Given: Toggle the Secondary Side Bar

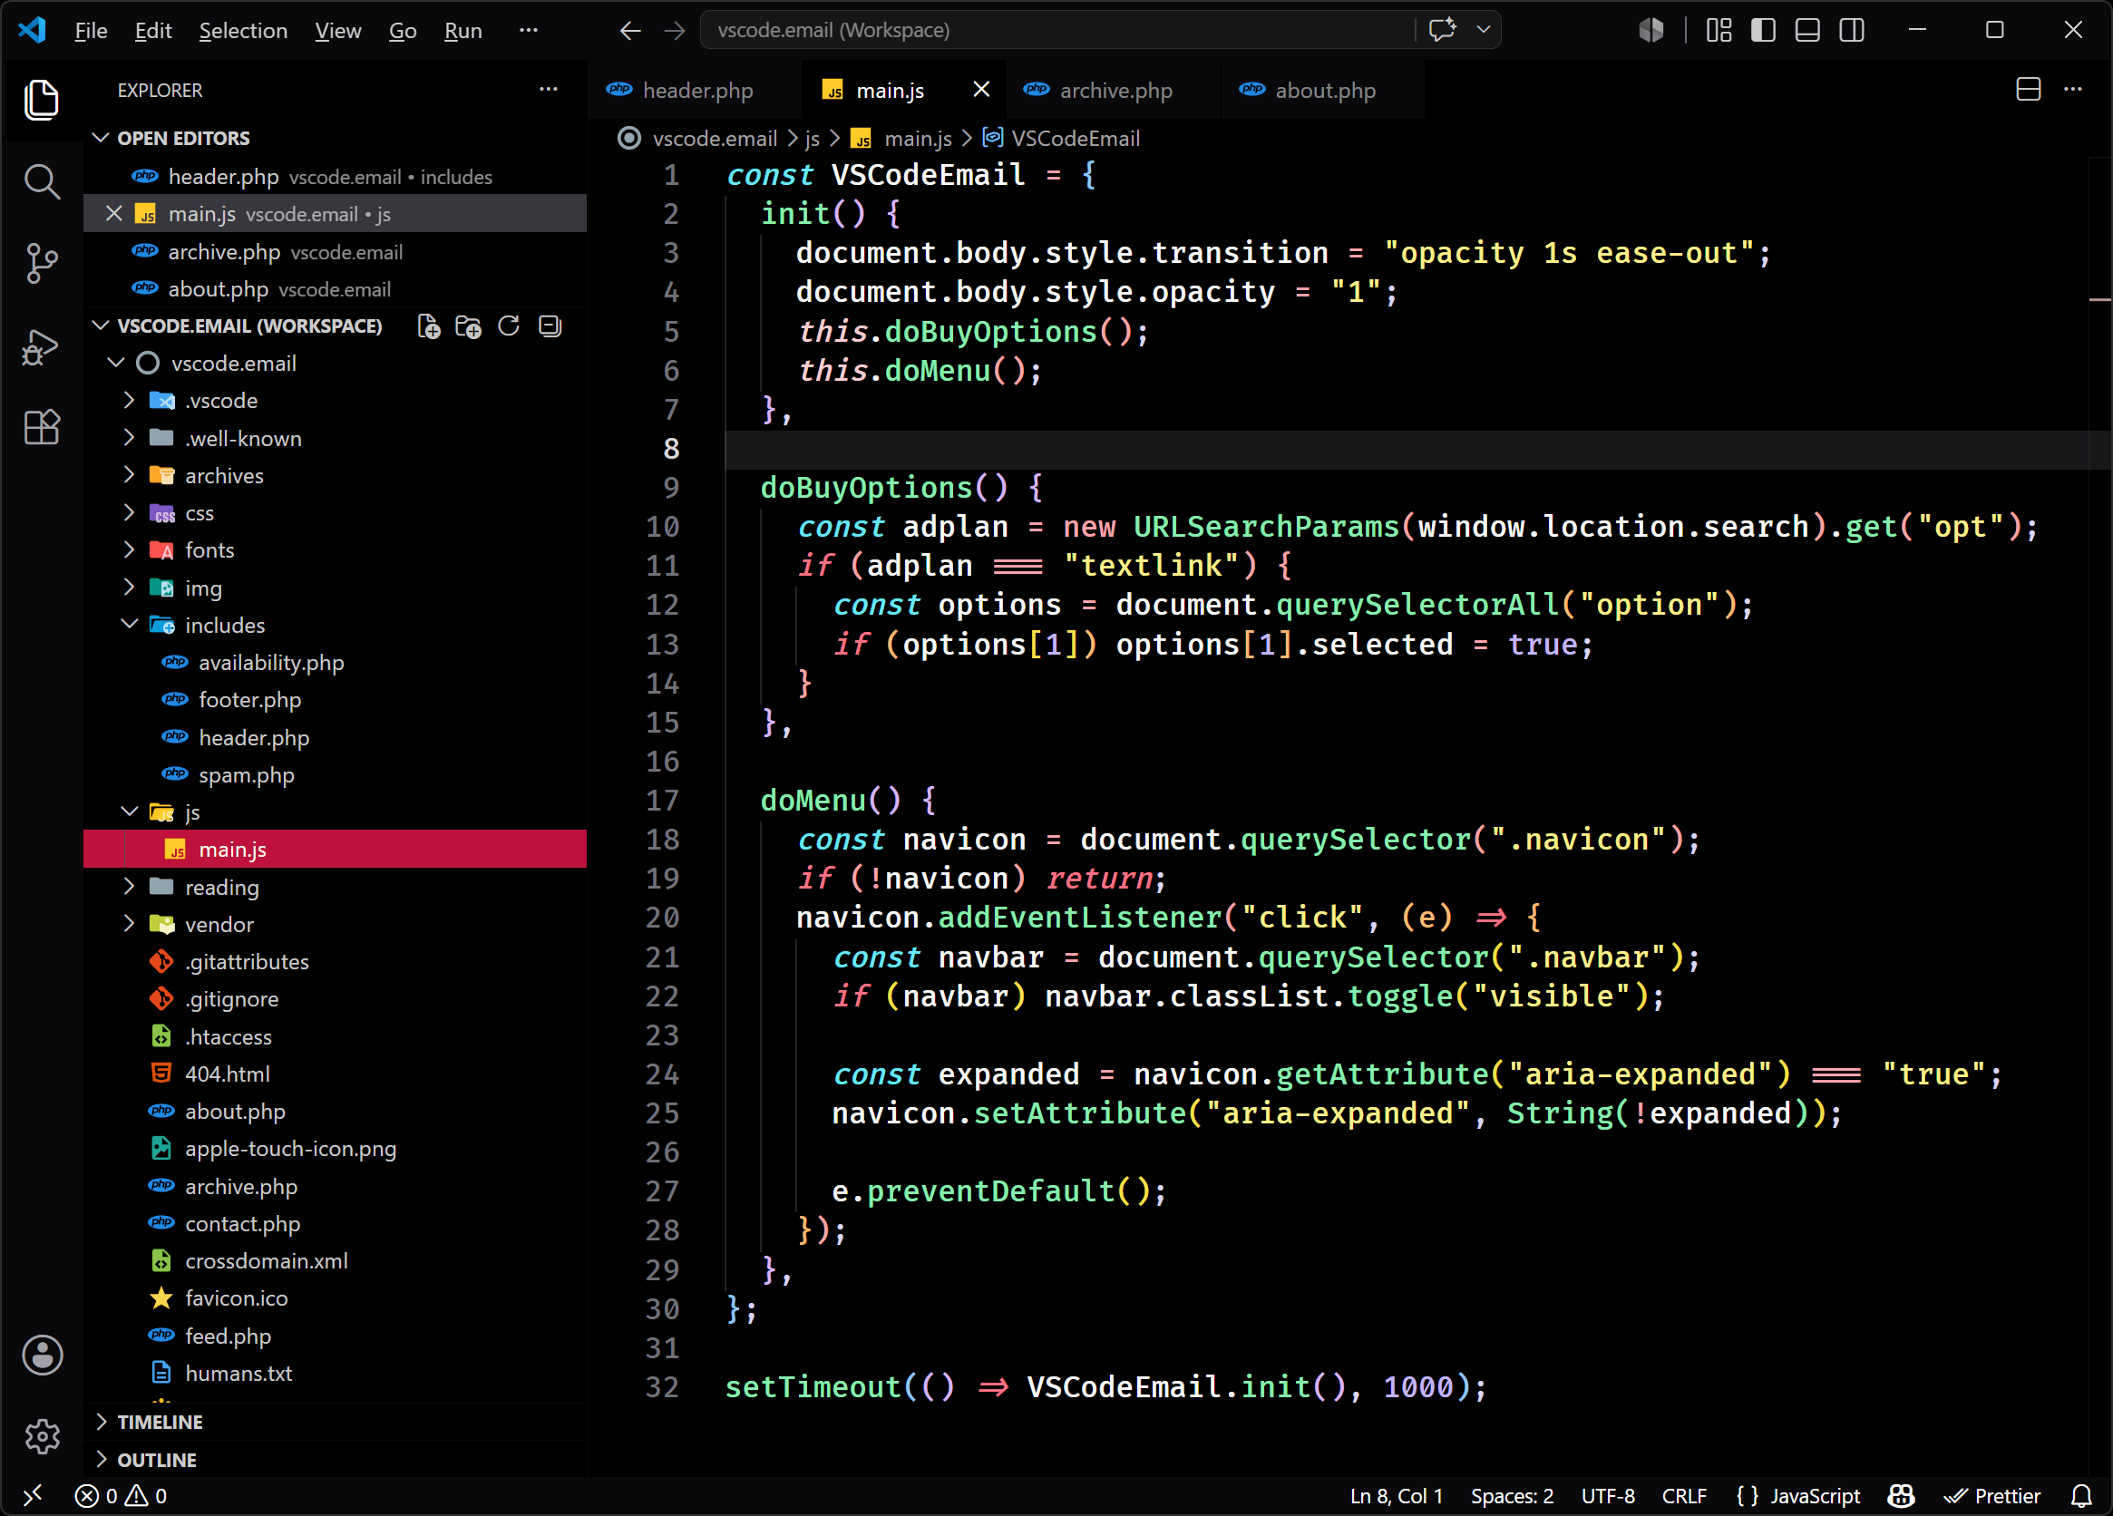Looking at the screenshot, I should coord(1852,31).
